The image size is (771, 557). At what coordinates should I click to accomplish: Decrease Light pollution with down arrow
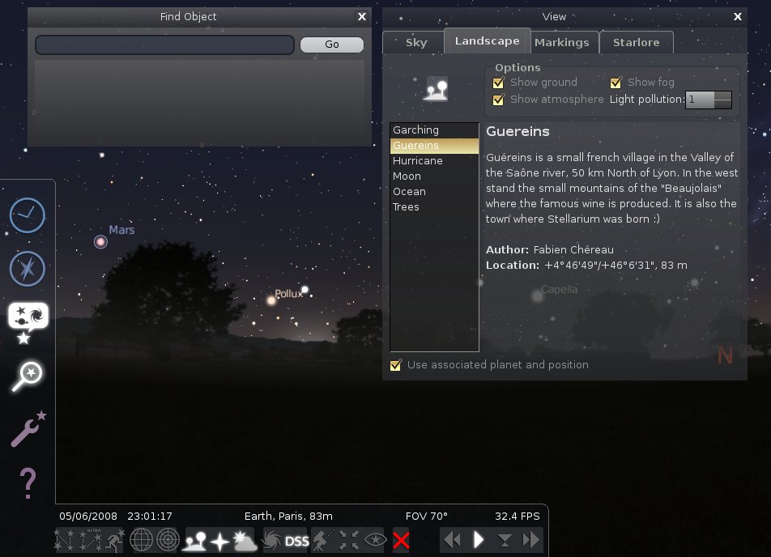tap(722, 104)
